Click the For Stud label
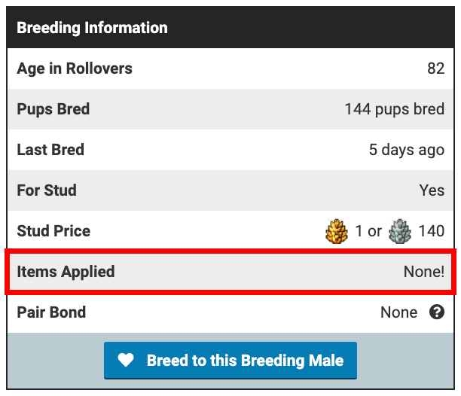 pos(47,190)
